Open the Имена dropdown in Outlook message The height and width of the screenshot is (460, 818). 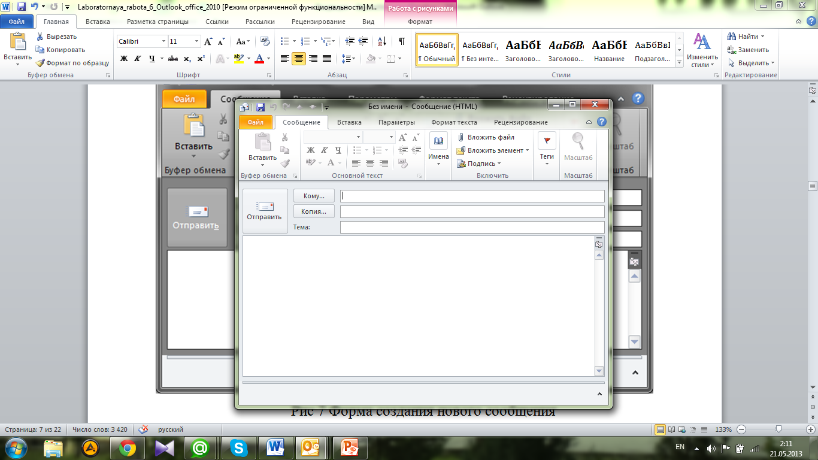pyautogui.click(x=438, y=150)
